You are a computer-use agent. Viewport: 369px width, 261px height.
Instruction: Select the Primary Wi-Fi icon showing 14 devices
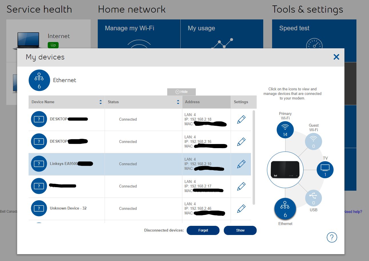coord(285,129)
